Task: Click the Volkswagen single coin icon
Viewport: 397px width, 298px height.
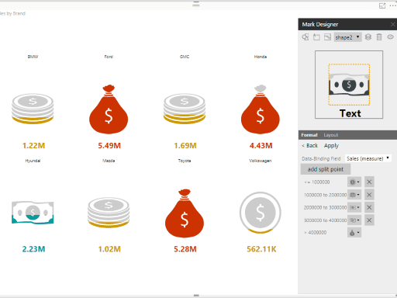Action: [x=261, y=213]
